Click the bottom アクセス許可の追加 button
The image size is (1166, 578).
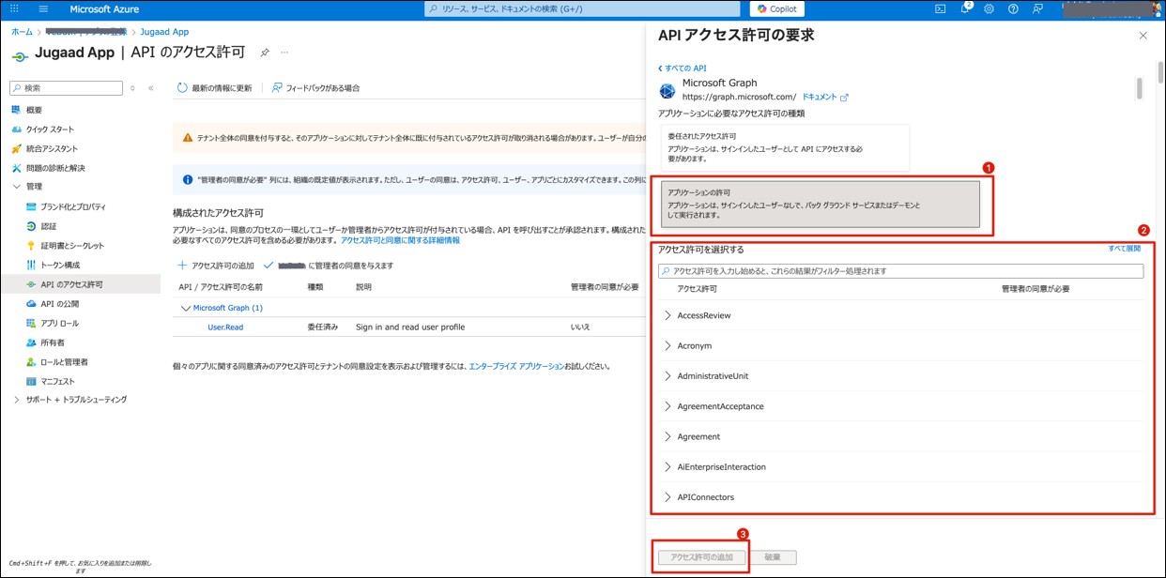pos(701,557)
